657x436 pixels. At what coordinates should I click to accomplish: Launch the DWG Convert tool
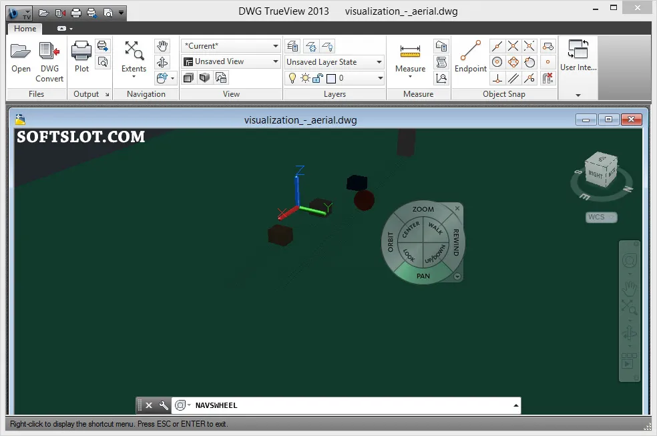pyautogui.click(x=49, y=62)
